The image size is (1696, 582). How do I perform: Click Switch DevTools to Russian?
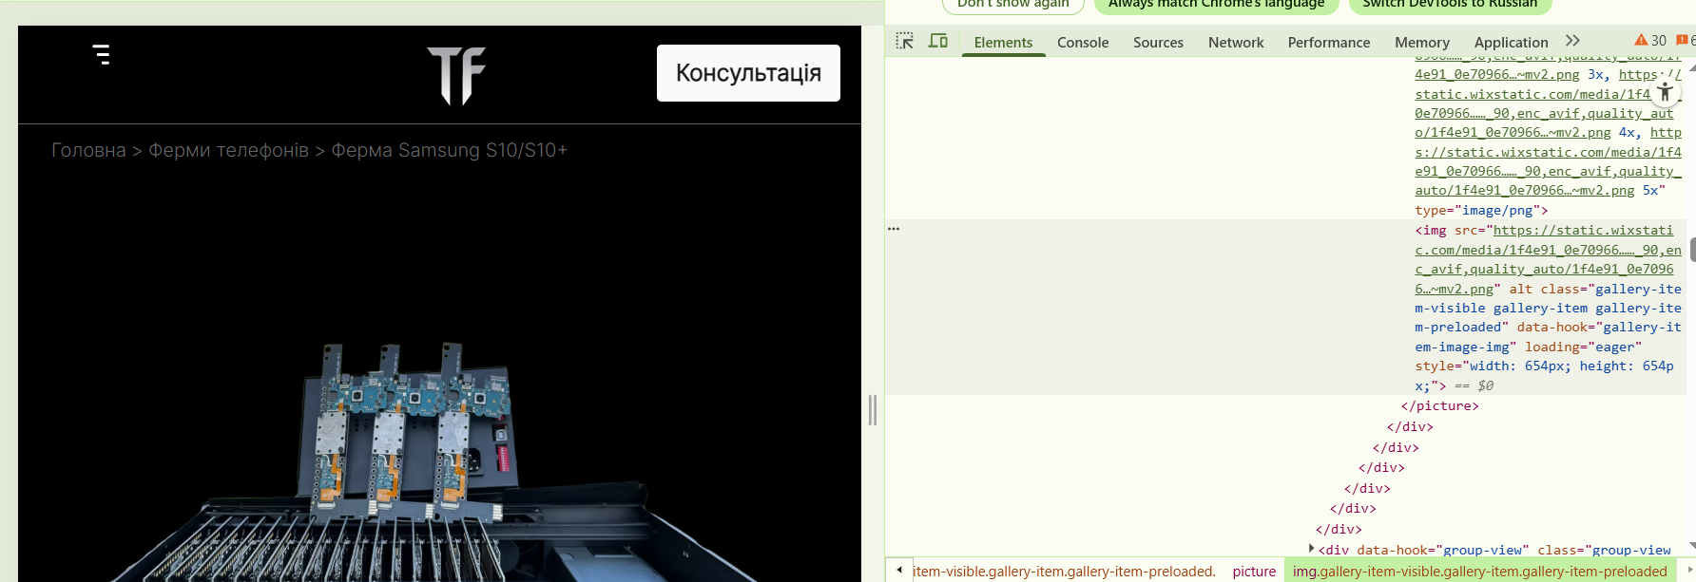pos(1450,5)
